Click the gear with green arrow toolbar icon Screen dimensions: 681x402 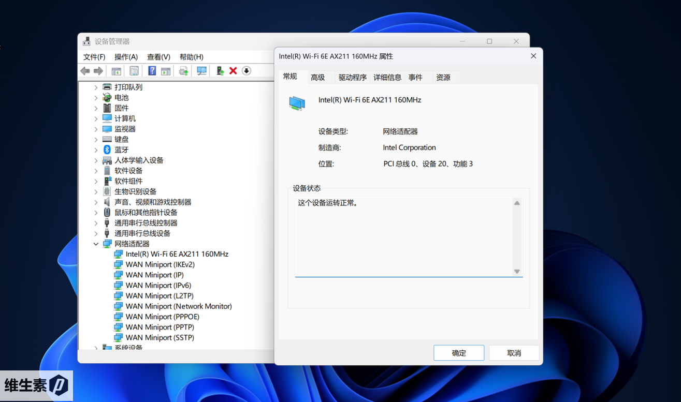[183, 71]
